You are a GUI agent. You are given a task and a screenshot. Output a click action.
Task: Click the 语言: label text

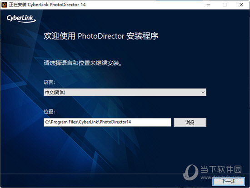pyautogui.click(x=49, y=82)
